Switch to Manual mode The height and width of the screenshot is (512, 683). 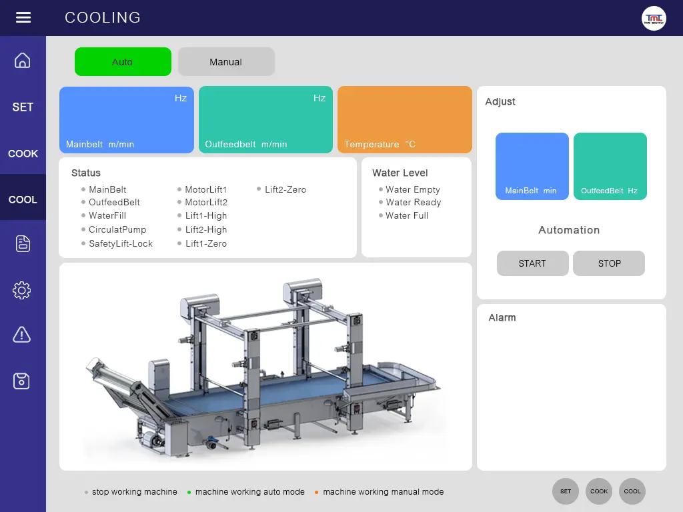tap(226, 62)
